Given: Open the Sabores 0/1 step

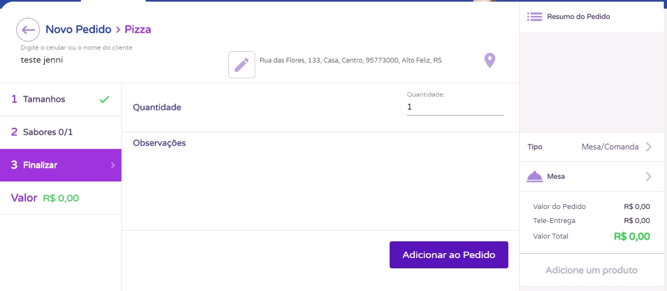Looking at the screenshot, I should (x=47, y=132).
